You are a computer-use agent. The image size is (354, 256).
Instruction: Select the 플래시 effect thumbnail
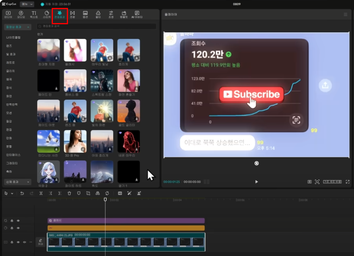pos(75,50)
